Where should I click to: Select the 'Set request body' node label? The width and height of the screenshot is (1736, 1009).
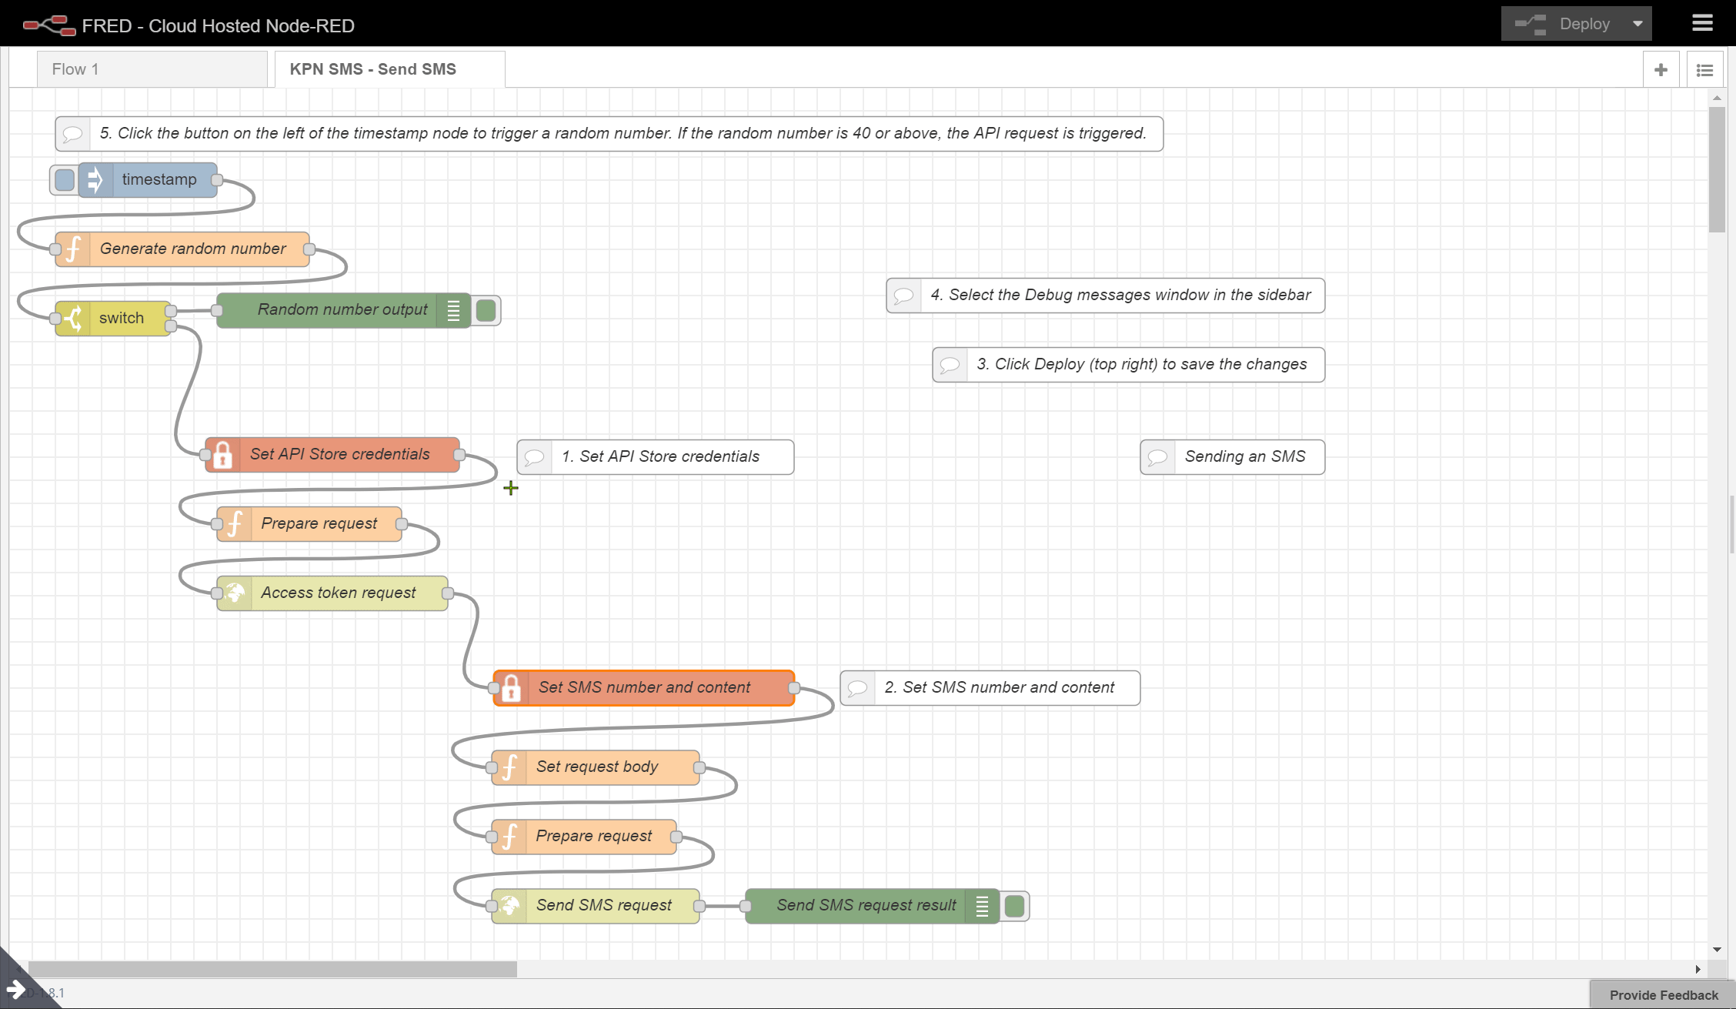click(x=597, y=767)
